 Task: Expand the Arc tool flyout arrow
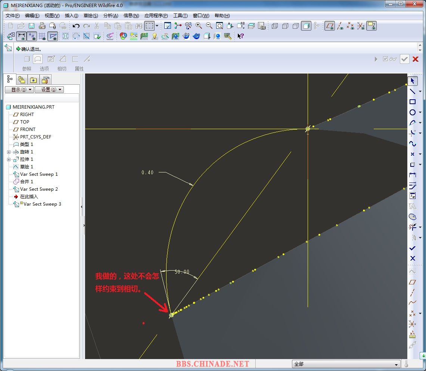coord(420,123)
